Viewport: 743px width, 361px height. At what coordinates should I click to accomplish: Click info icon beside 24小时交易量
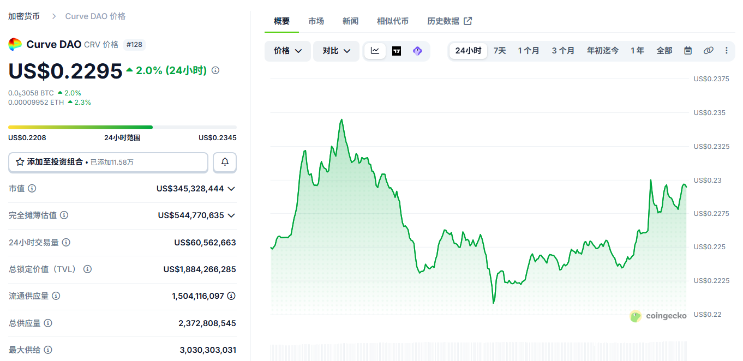tap(66, 242)
